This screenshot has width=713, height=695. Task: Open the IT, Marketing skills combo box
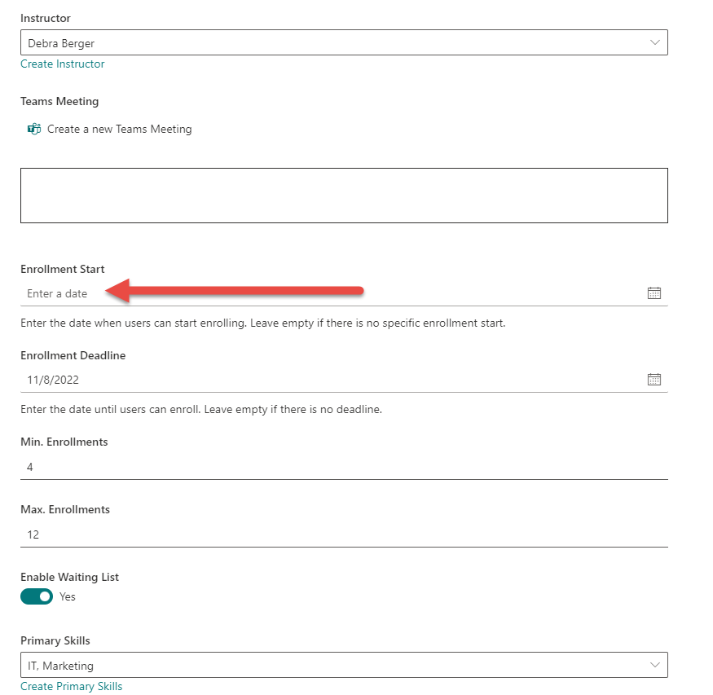[326, 666]
